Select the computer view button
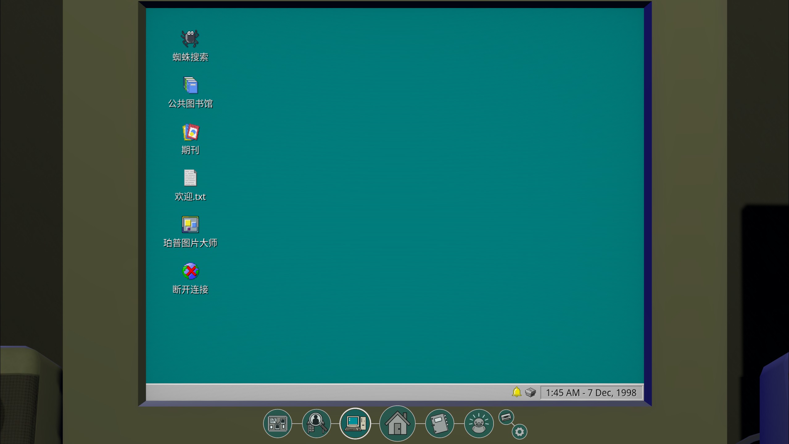This screenshot has width=789, height=444. tap(355, 423)
